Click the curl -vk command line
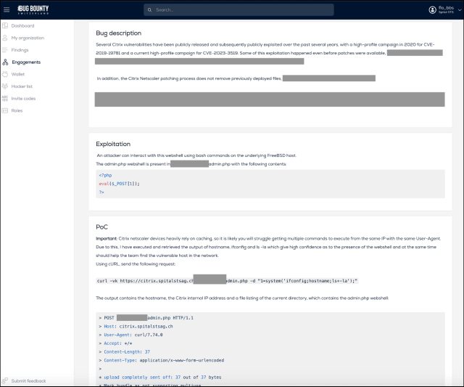Image resolution: width=464 pixels, height=387 pixels. tap(227, 280)
